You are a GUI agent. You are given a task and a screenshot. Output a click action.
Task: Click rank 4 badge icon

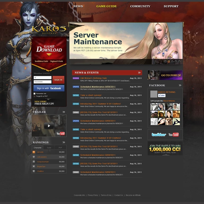point(34,166)
